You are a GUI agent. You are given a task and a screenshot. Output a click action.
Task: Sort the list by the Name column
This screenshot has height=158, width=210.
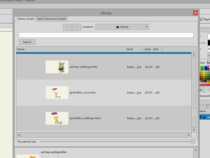click(71, 49)
